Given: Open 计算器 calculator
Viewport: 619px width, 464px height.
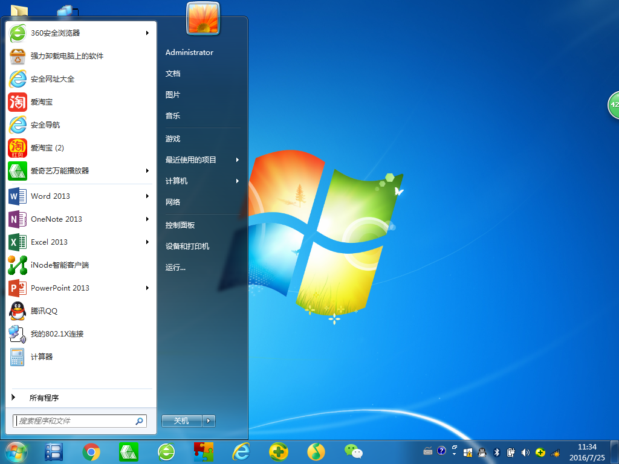Looking at the screenshot, I should 80,356.
